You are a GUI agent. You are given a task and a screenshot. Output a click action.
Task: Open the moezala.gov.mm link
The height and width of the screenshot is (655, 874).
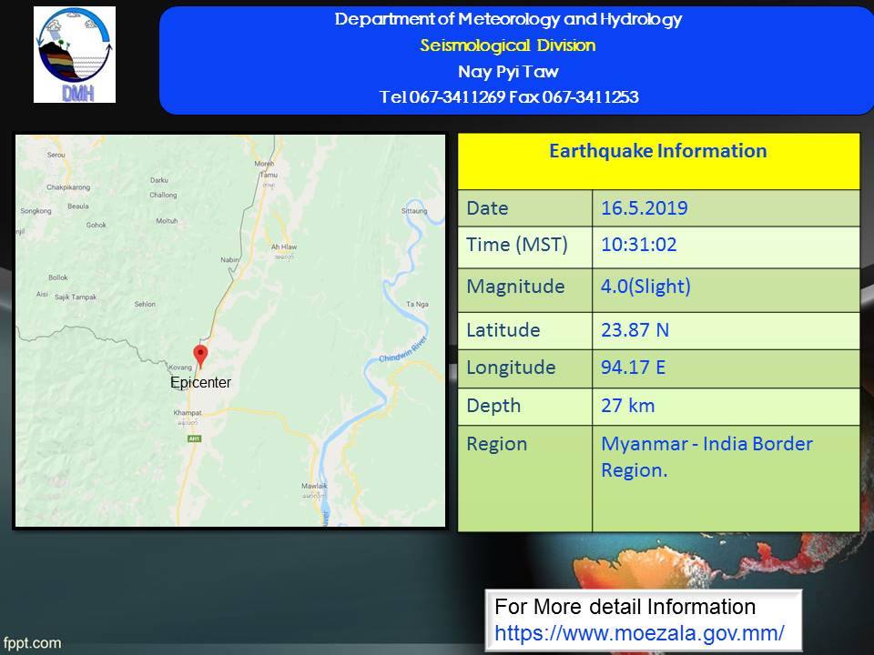pyautogui.click(x=639, y=632)
